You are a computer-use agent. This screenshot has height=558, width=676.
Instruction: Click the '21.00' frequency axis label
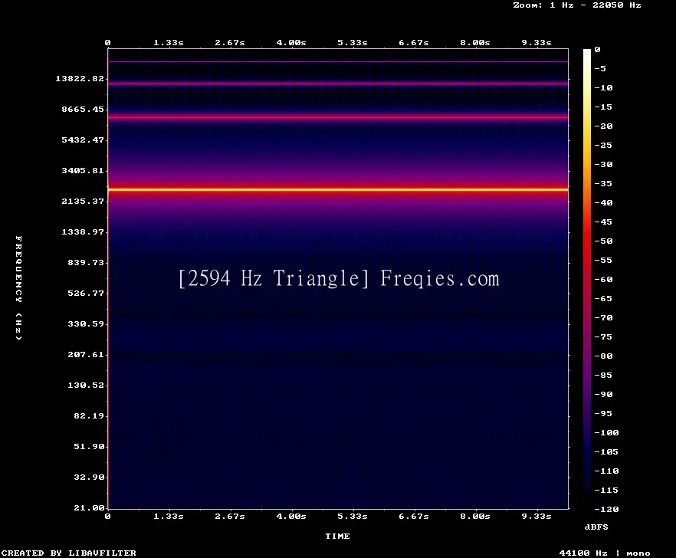click(x=89, y=507)
